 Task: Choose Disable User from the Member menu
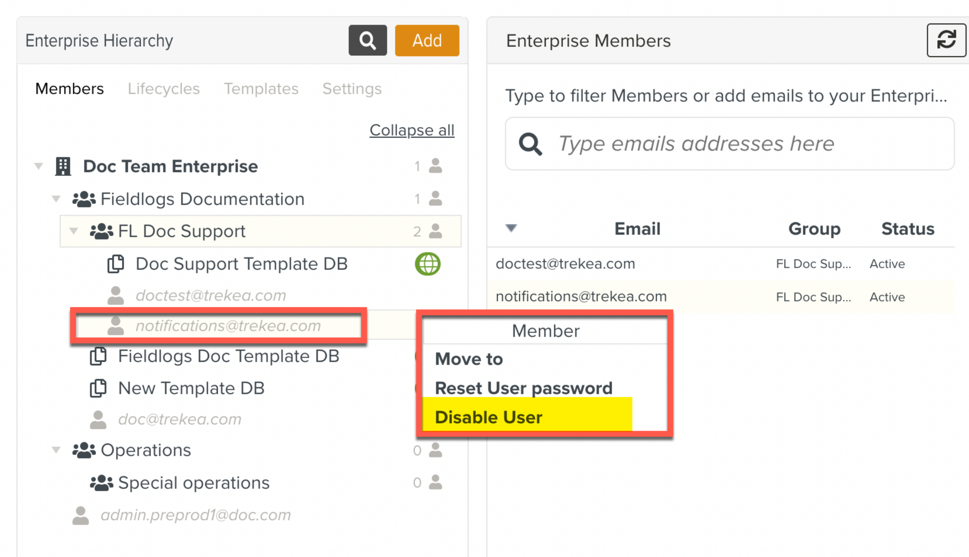488,417
